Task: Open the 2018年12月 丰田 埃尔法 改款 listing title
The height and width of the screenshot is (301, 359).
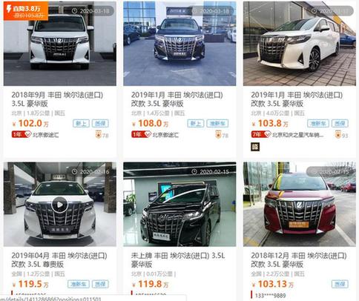Action: coord(299,259)
